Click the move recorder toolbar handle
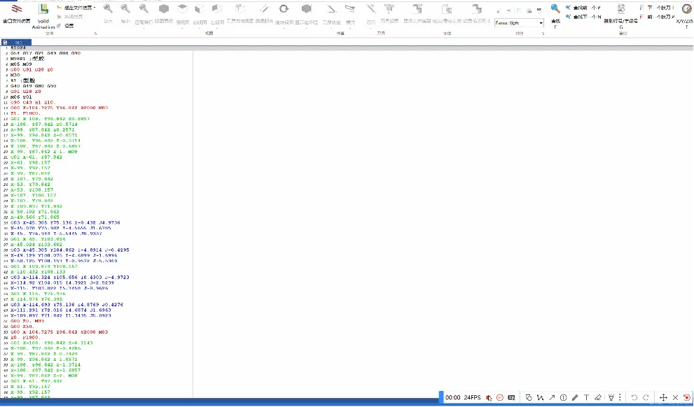694x407 pixels. click(x=663, y=397)
